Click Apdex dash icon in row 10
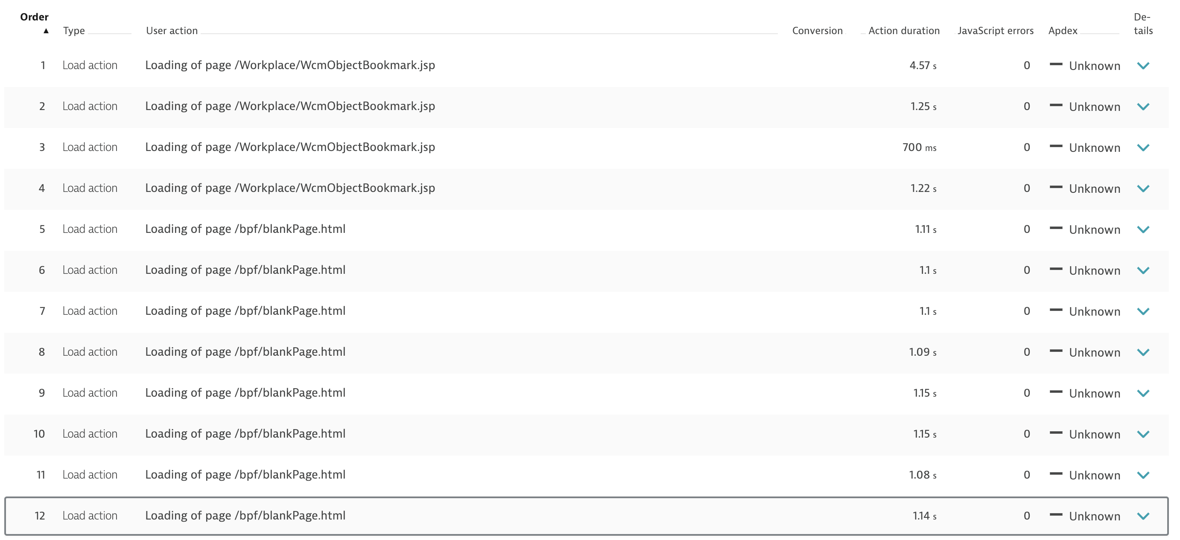Image resolution: width=1180 pixels, height=540 pixels. pyautogui.click(x=1055, y=433)
